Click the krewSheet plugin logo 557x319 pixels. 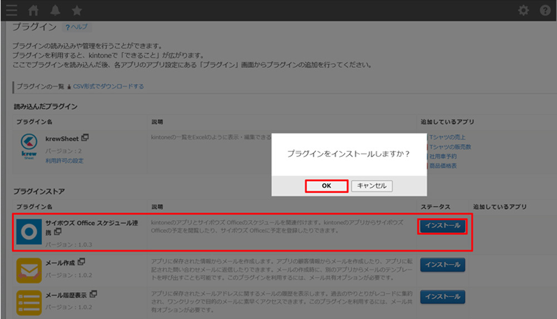pyautogui.click(x=29, y=146)
